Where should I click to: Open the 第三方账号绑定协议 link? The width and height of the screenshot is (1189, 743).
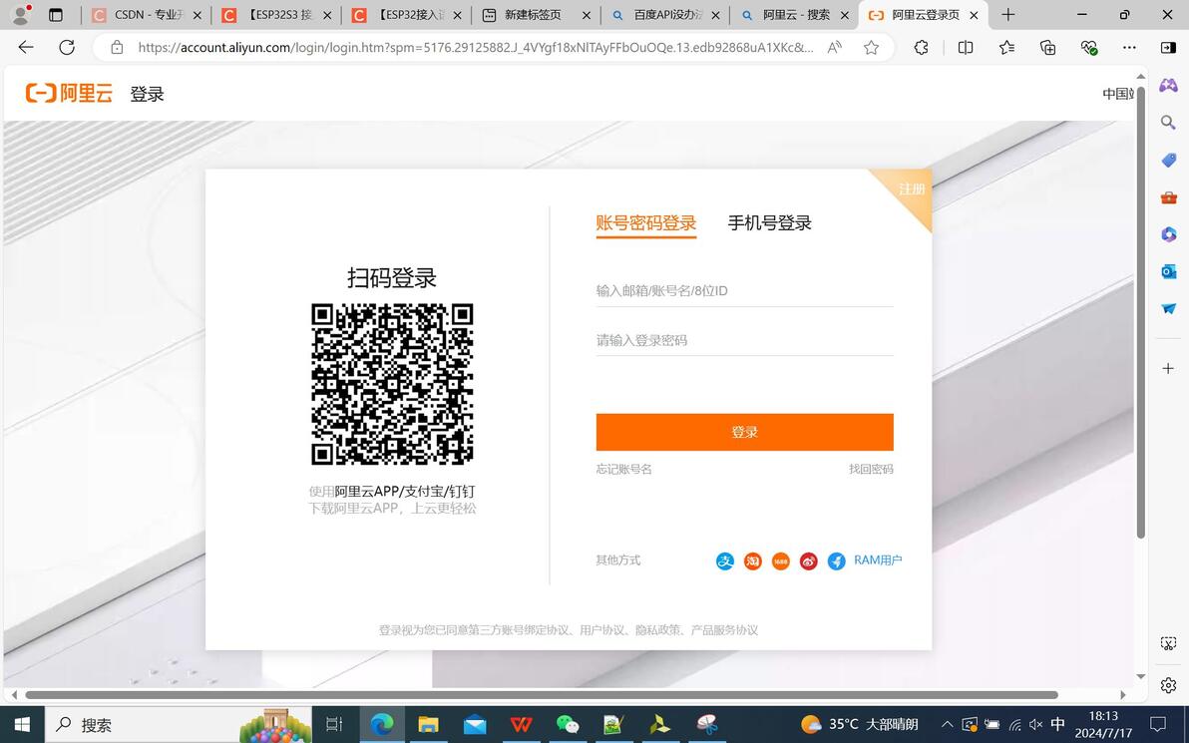click(519, 630)
